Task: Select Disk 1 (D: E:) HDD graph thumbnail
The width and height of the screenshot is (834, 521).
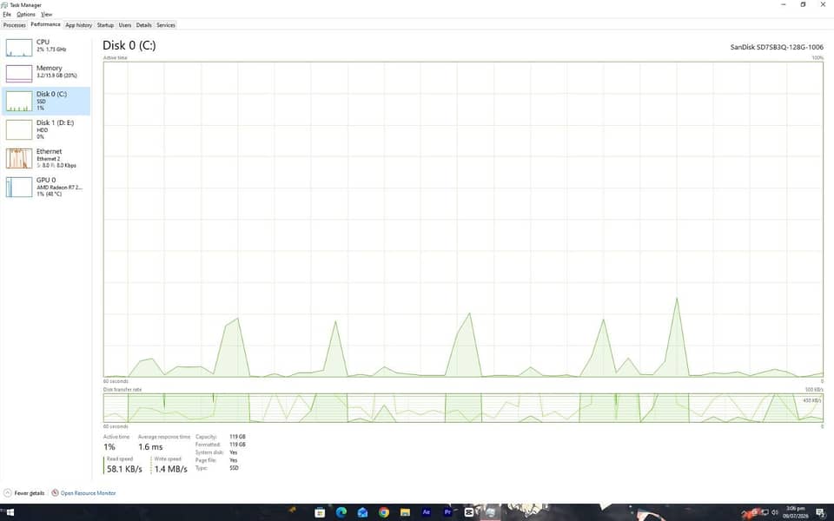Action: point(19,129)
